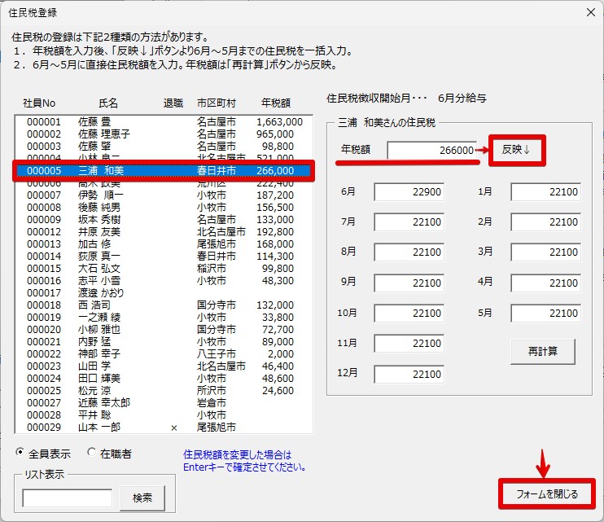This screenshot has width=604, height=522.
Task: Click the 10月 tax amount field
Action: coord(409,313)
